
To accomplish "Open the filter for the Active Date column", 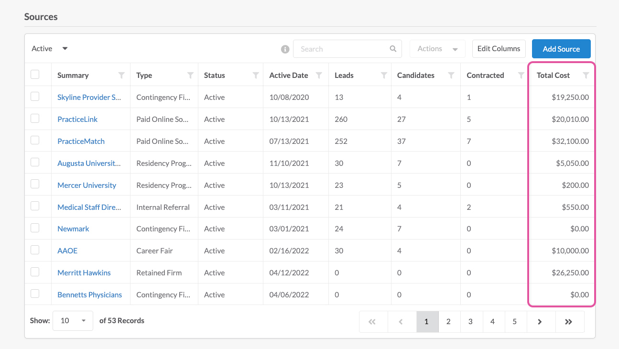I will [x=319, y=75].
